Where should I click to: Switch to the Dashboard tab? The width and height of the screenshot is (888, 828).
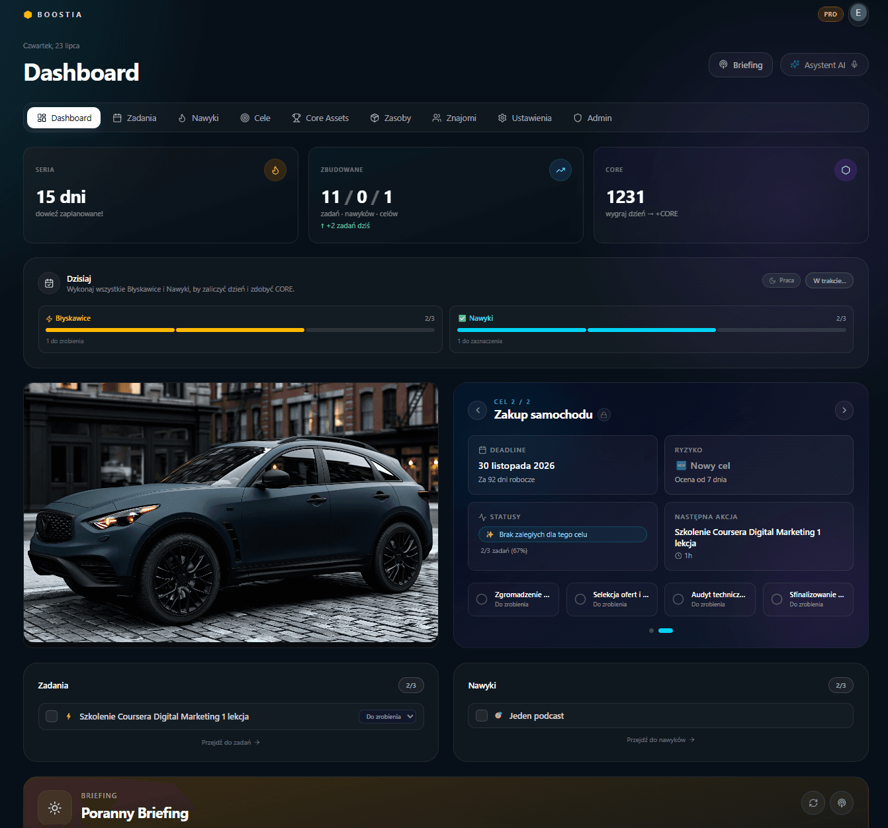[64, 118]
